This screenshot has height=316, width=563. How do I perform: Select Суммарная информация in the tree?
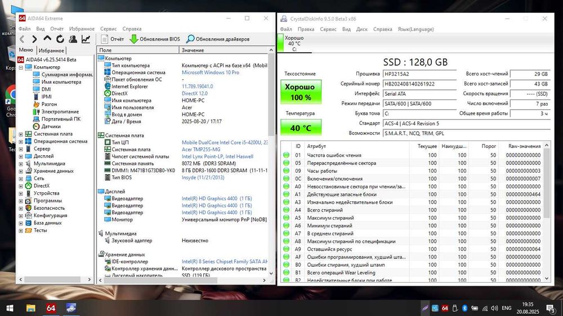(x=63, y=75)
